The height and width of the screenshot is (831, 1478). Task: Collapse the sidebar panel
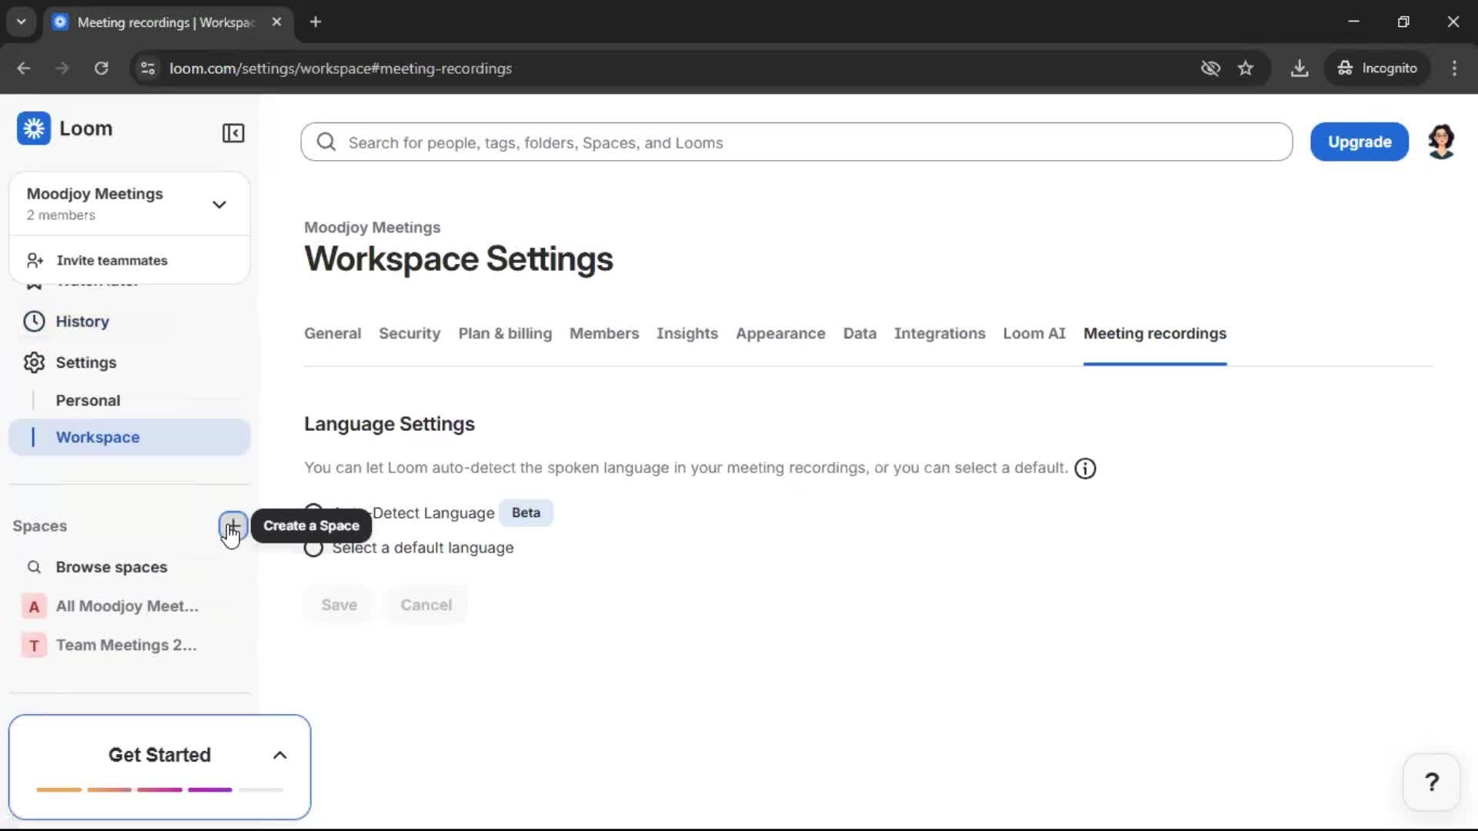coord(233,133)
